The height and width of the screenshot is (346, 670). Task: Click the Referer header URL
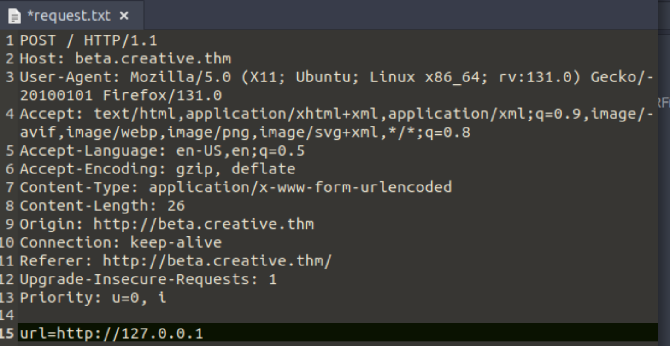(x=217, y=261)
